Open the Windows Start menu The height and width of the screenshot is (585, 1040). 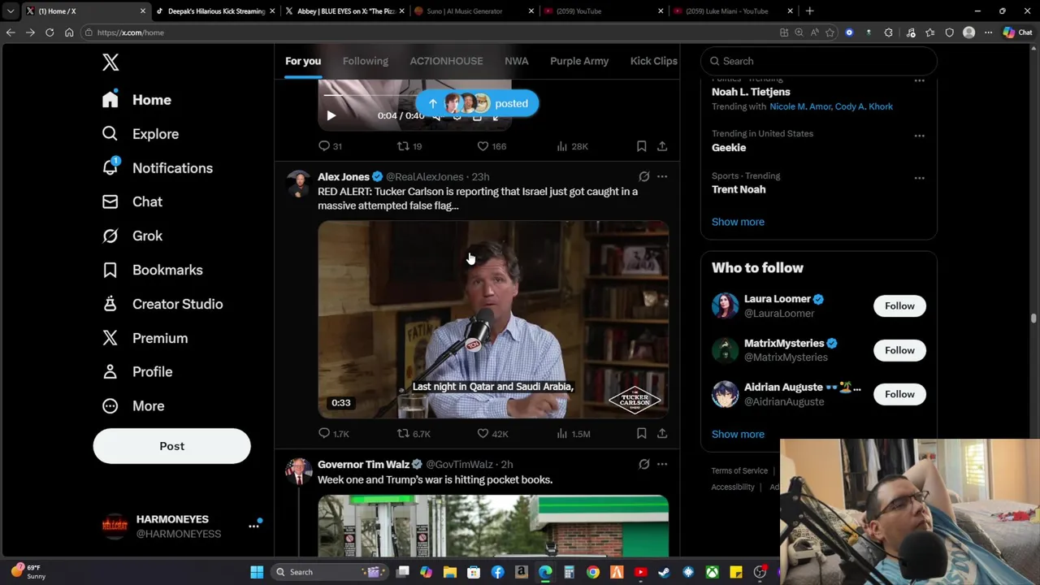[257, 572]
